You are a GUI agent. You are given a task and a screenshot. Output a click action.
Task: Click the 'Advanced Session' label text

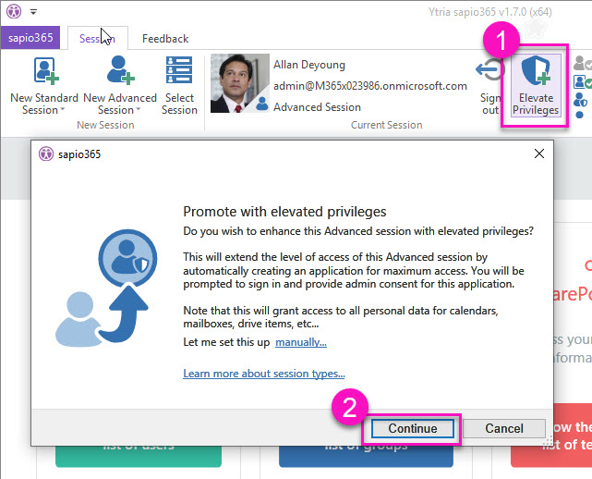(317, 107)
